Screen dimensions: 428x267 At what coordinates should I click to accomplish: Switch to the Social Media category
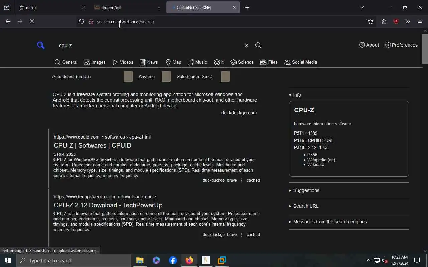[x=300, y=62]
